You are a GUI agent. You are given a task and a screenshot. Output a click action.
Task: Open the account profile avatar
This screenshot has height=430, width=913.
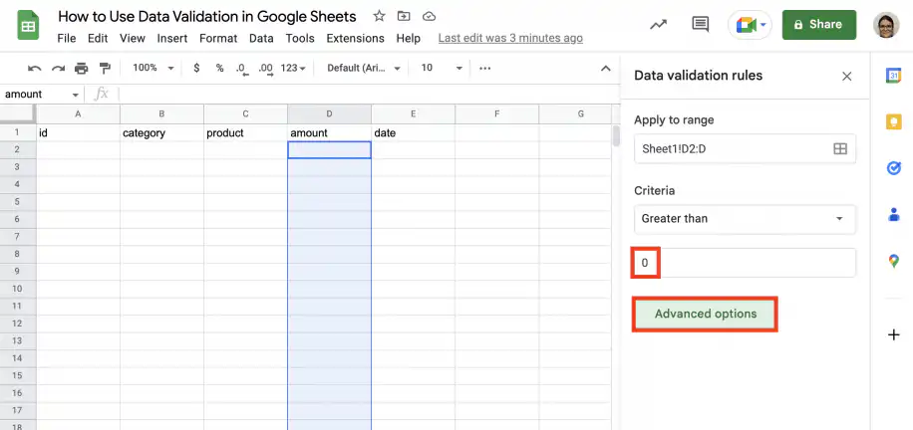click(x=886, y=25)
